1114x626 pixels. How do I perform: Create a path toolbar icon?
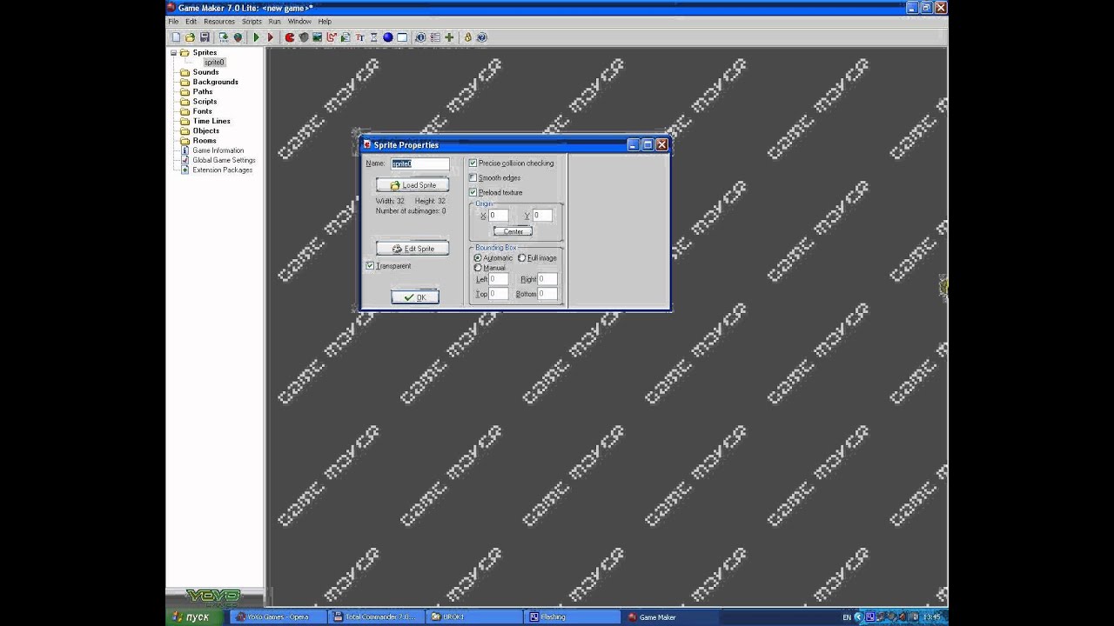[x=332, y=37]
